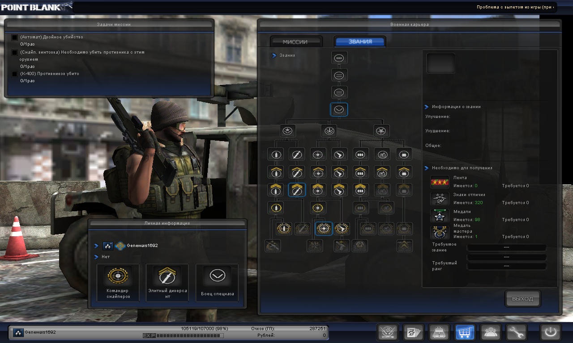This screenshot has height=343, width=573.
Task: Select the single-chevron bullet rank icon
Action: pyautogui.click(x=276, y=172)
